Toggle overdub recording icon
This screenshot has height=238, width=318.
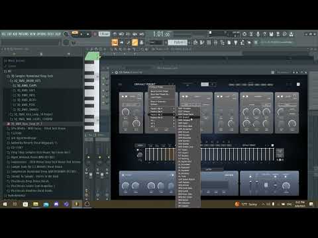(135, 34)
